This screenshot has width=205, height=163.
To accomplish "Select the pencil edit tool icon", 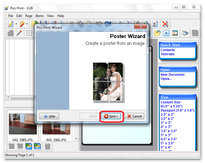I will tap(19, 33).
